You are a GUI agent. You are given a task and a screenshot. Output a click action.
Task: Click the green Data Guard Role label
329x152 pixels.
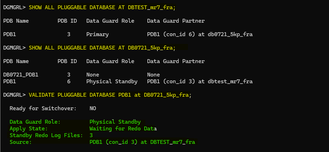tap(35, 122)
